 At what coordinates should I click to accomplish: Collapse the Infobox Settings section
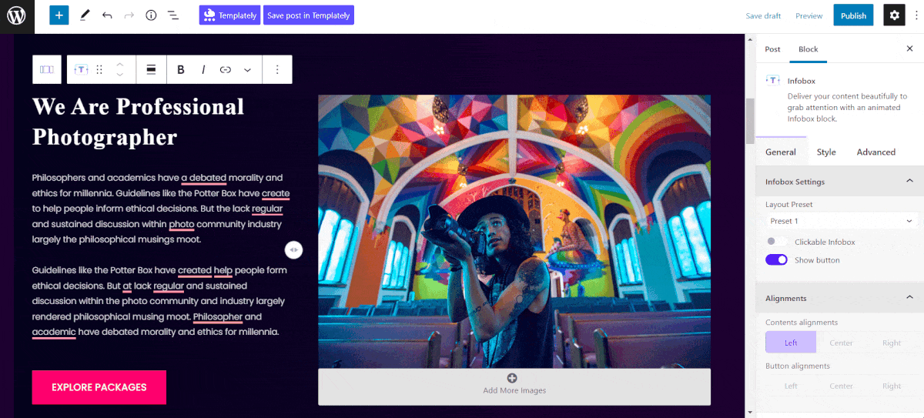pyautogui.click(x=840, y=182)
